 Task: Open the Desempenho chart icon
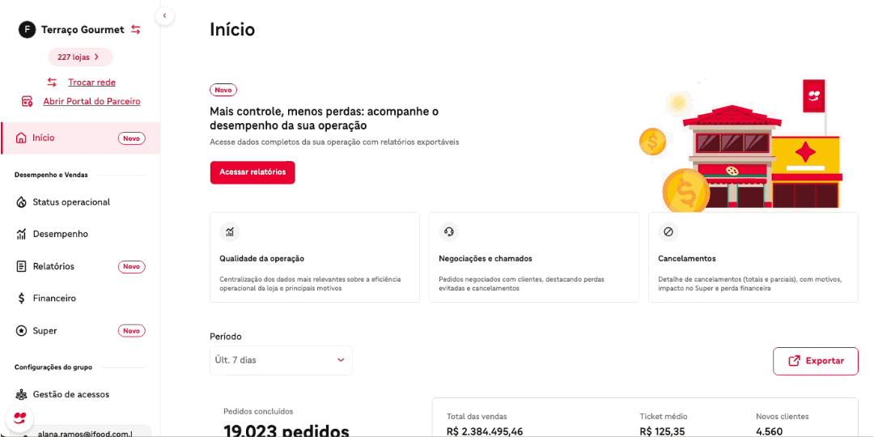[x=22, y=234]
